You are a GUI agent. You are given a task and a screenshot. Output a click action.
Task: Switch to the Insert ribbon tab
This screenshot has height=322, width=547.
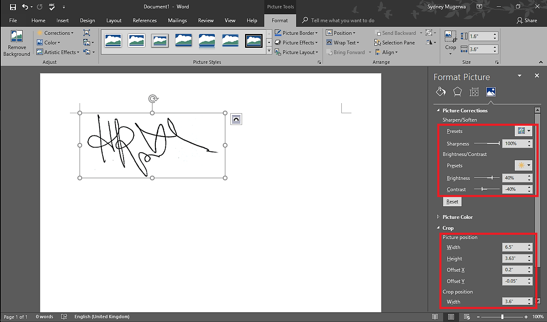(x=62, y=21)
